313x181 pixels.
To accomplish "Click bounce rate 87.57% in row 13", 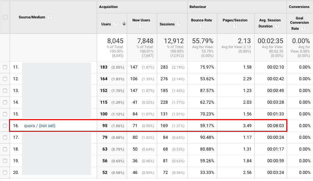I will click(x=207, y=91).
